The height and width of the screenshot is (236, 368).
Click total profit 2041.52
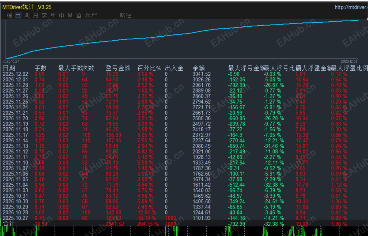pyautogui.click(x=115, y=224)
